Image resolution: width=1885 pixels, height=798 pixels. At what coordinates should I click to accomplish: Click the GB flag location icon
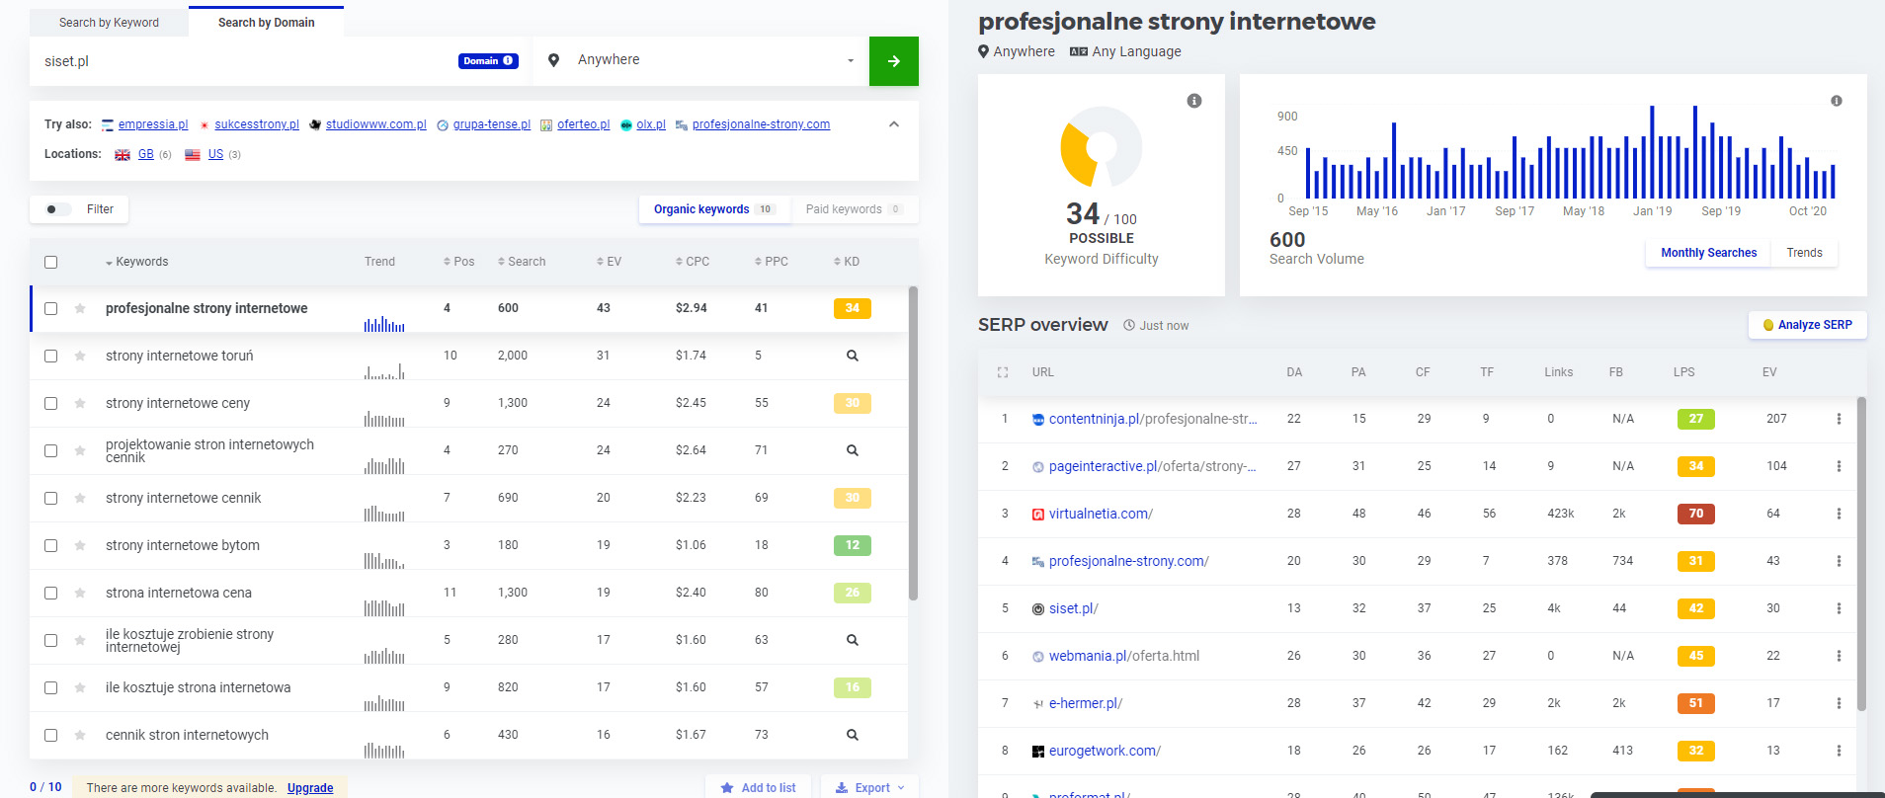(x=123, y=155)
